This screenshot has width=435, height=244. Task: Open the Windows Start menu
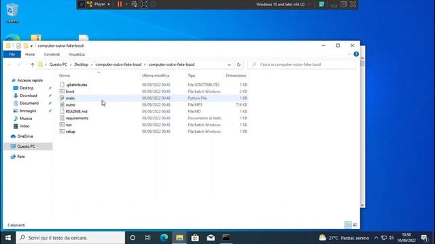pos(8,238)
